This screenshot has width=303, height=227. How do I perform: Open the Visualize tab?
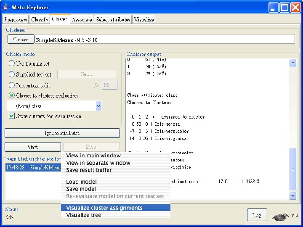point(144,19)
